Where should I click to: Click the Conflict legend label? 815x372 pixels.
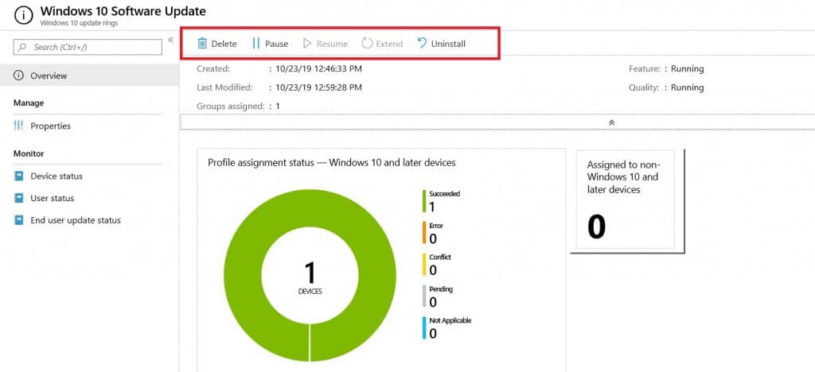(440, 258)
